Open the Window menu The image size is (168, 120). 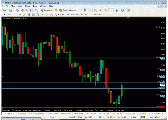click(x=43, y=6)
